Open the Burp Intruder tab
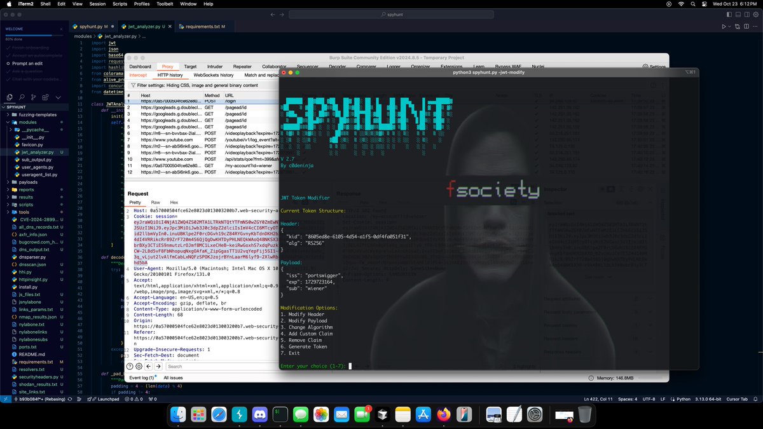 pyautogui.click(x=214, y=66)
